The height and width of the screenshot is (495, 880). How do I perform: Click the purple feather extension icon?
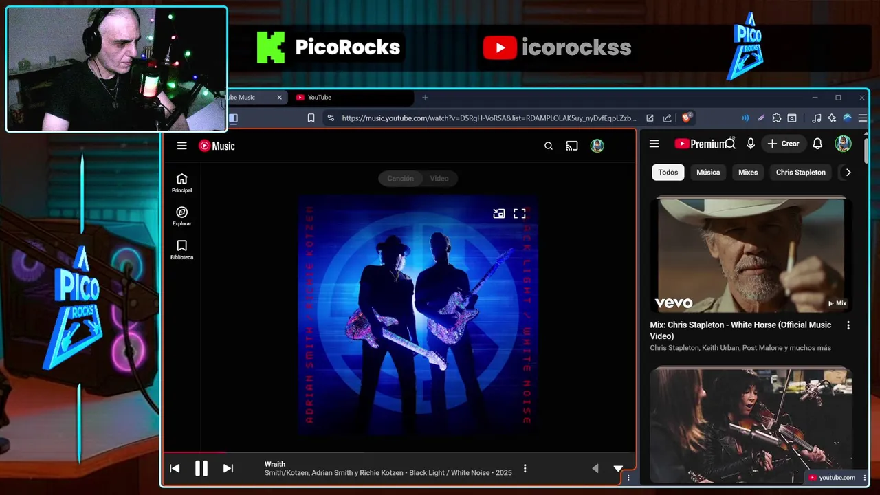click(x=761, y=118)
